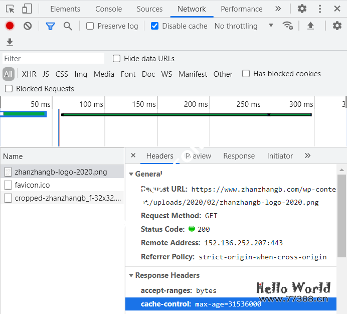Viewport: 347px width, 314px height.
Task: Toggle the network filter funnel icon
Action: pyautogui.click(x=50, y=26)
